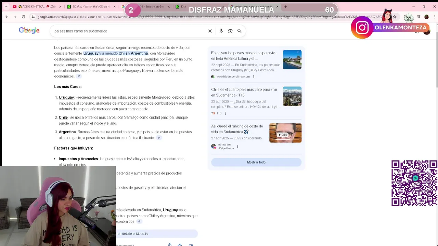Close the paises mas caros tab
438x246 pixels.
[277, 6]
